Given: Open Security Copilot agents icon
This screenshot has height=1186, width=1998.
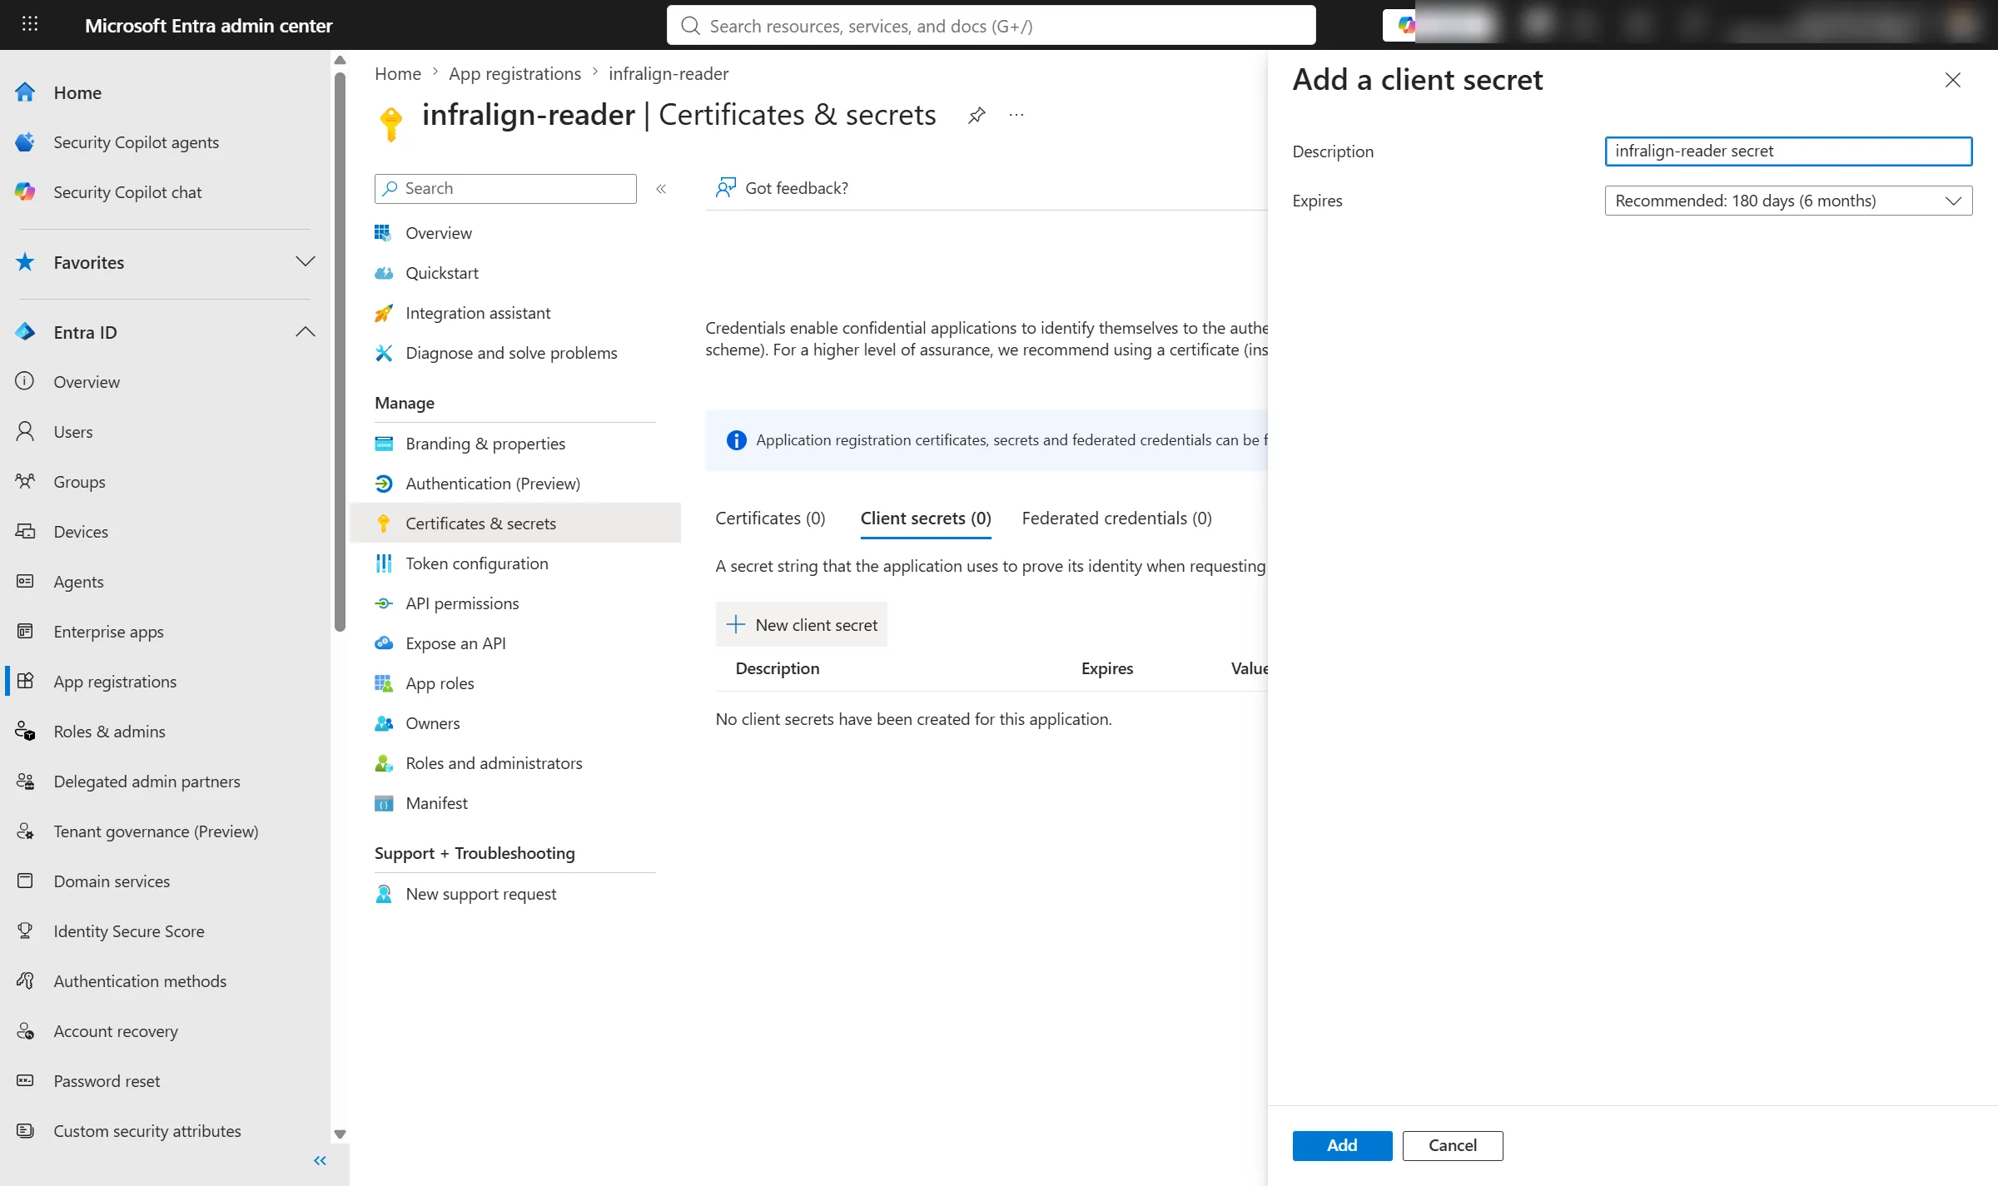Looking at the screenshot, I should coord(25,142).
